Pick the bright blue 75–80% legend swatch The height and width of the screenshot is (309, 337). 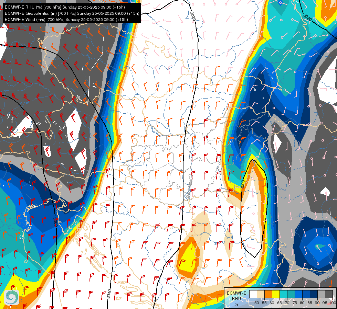(299, 294)
